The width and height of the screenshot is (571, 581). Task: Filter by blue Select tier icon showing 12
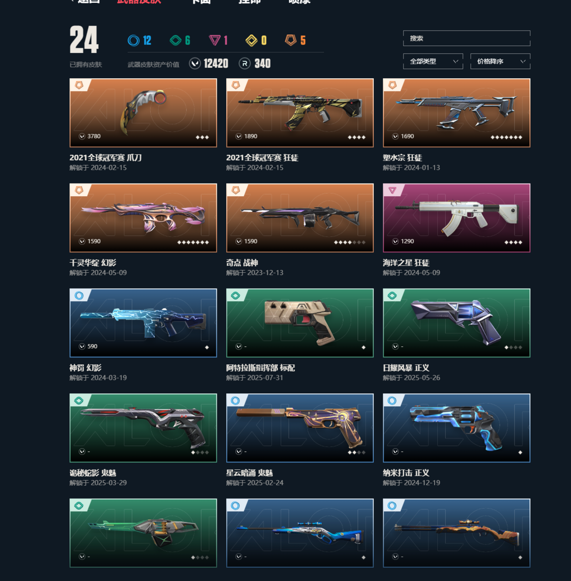[134, 40]
